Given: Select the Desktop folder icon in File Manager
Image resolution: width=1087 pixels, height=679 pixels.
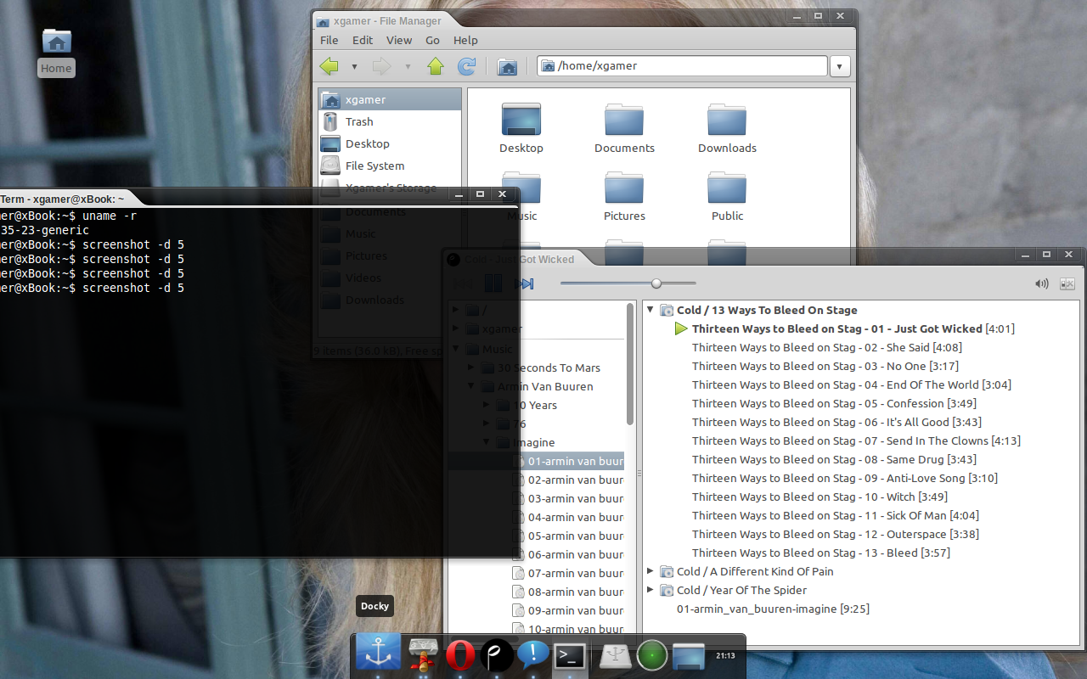Looking at the screenshot, I should coord(521,120).
